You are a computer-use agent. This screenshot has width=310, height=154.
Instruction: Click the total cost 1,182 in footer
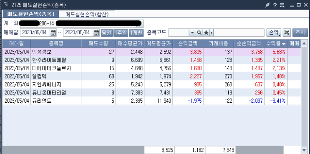click(190, 150)
